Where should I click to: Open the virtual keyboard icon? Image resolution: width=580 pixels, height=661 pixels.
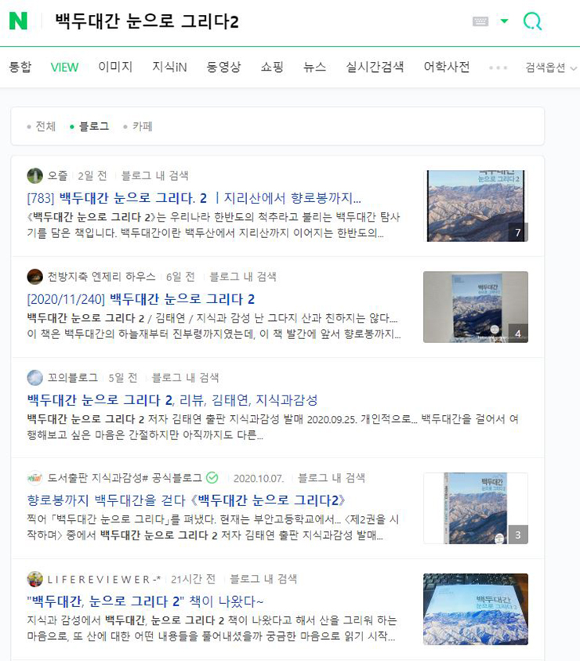tap(480, 21)
